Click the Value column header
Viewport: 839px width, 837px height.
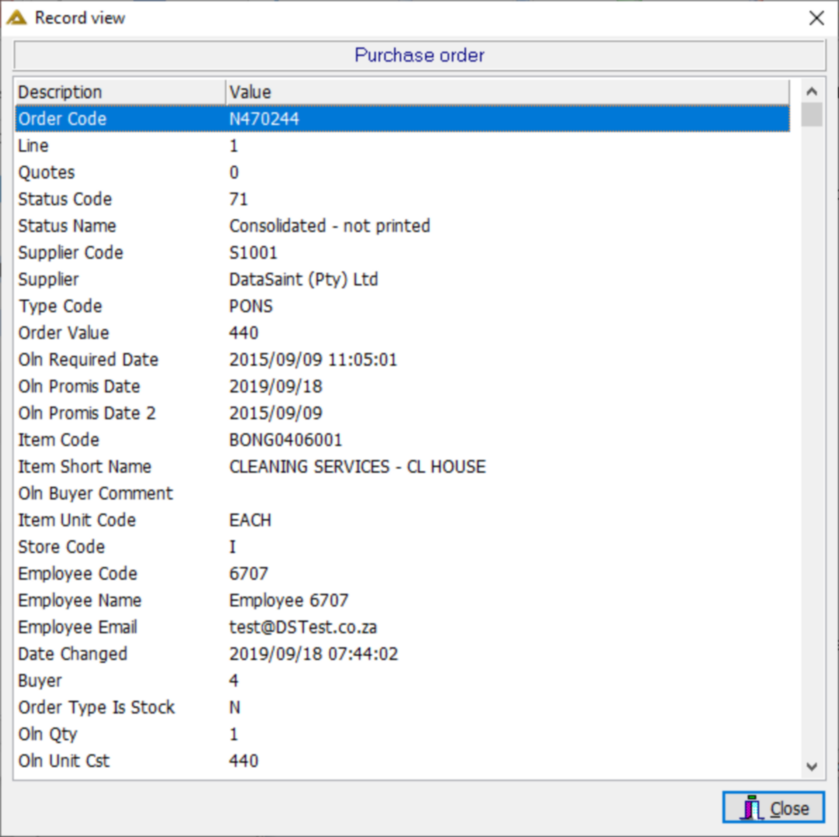507,92
